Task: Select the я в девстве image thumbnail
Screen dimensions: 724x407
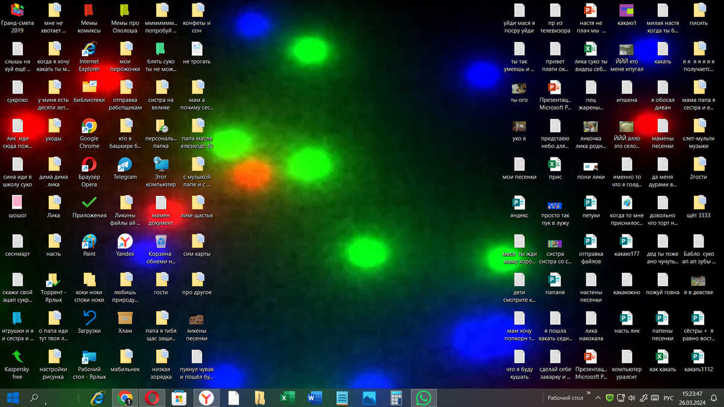Action: pyautogui.click(x=698, y=280)
